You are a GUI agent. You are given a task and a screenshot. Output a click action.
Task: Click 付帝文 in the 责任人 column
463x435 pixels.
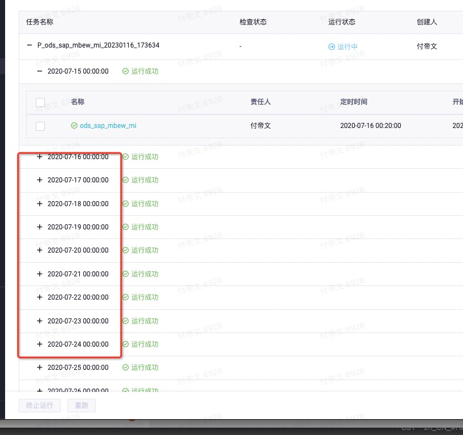click(x=261, y=126)
